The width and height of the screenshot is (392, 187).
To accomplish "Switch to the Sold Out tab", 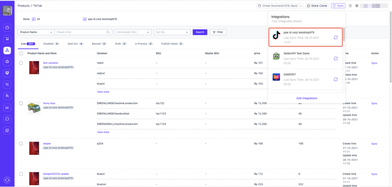I will (x=76, y=44).
